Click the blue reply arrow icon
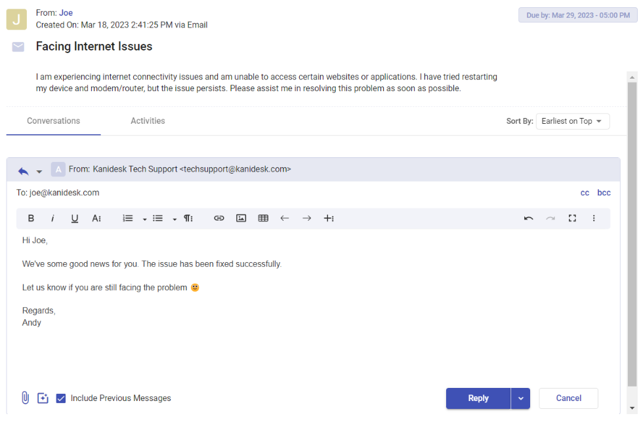 coord(24,171)
